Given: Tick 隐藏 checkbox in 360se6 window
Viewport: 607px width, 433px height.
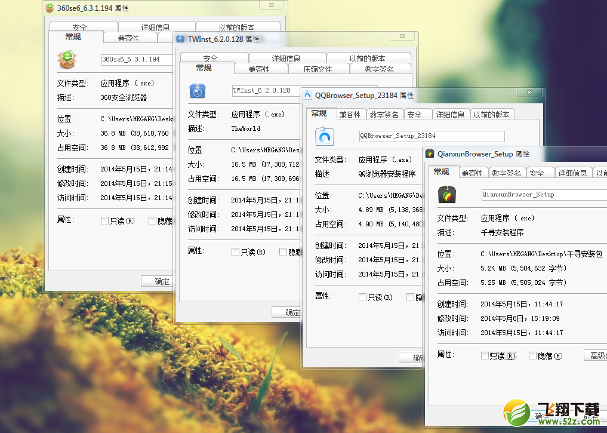Looking at the screenshot, I should [x=152, y=221].
